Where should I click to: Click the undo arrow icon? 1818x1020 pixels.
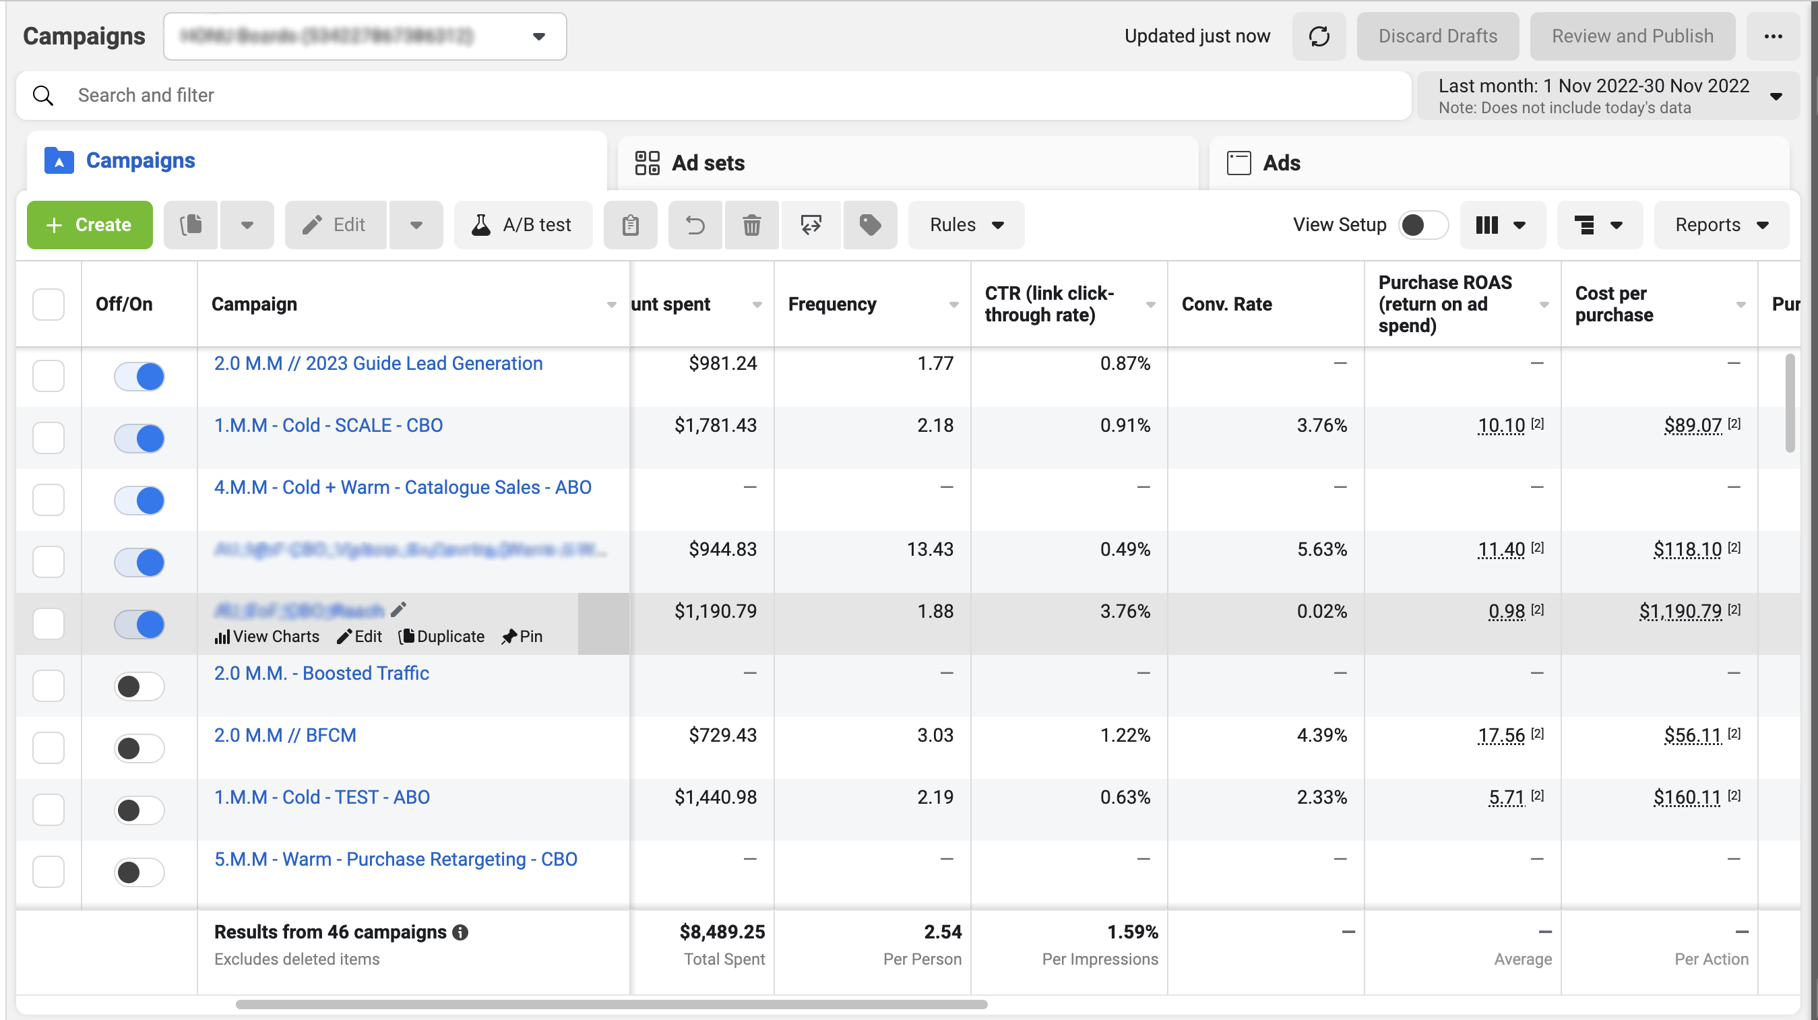695,225
